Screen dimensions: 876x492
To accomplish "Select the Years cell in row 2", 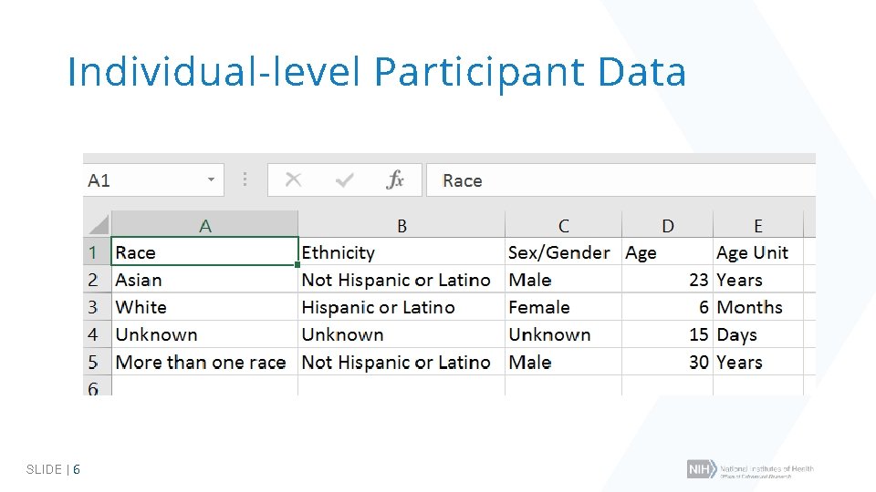I will [x=758, y=280].
